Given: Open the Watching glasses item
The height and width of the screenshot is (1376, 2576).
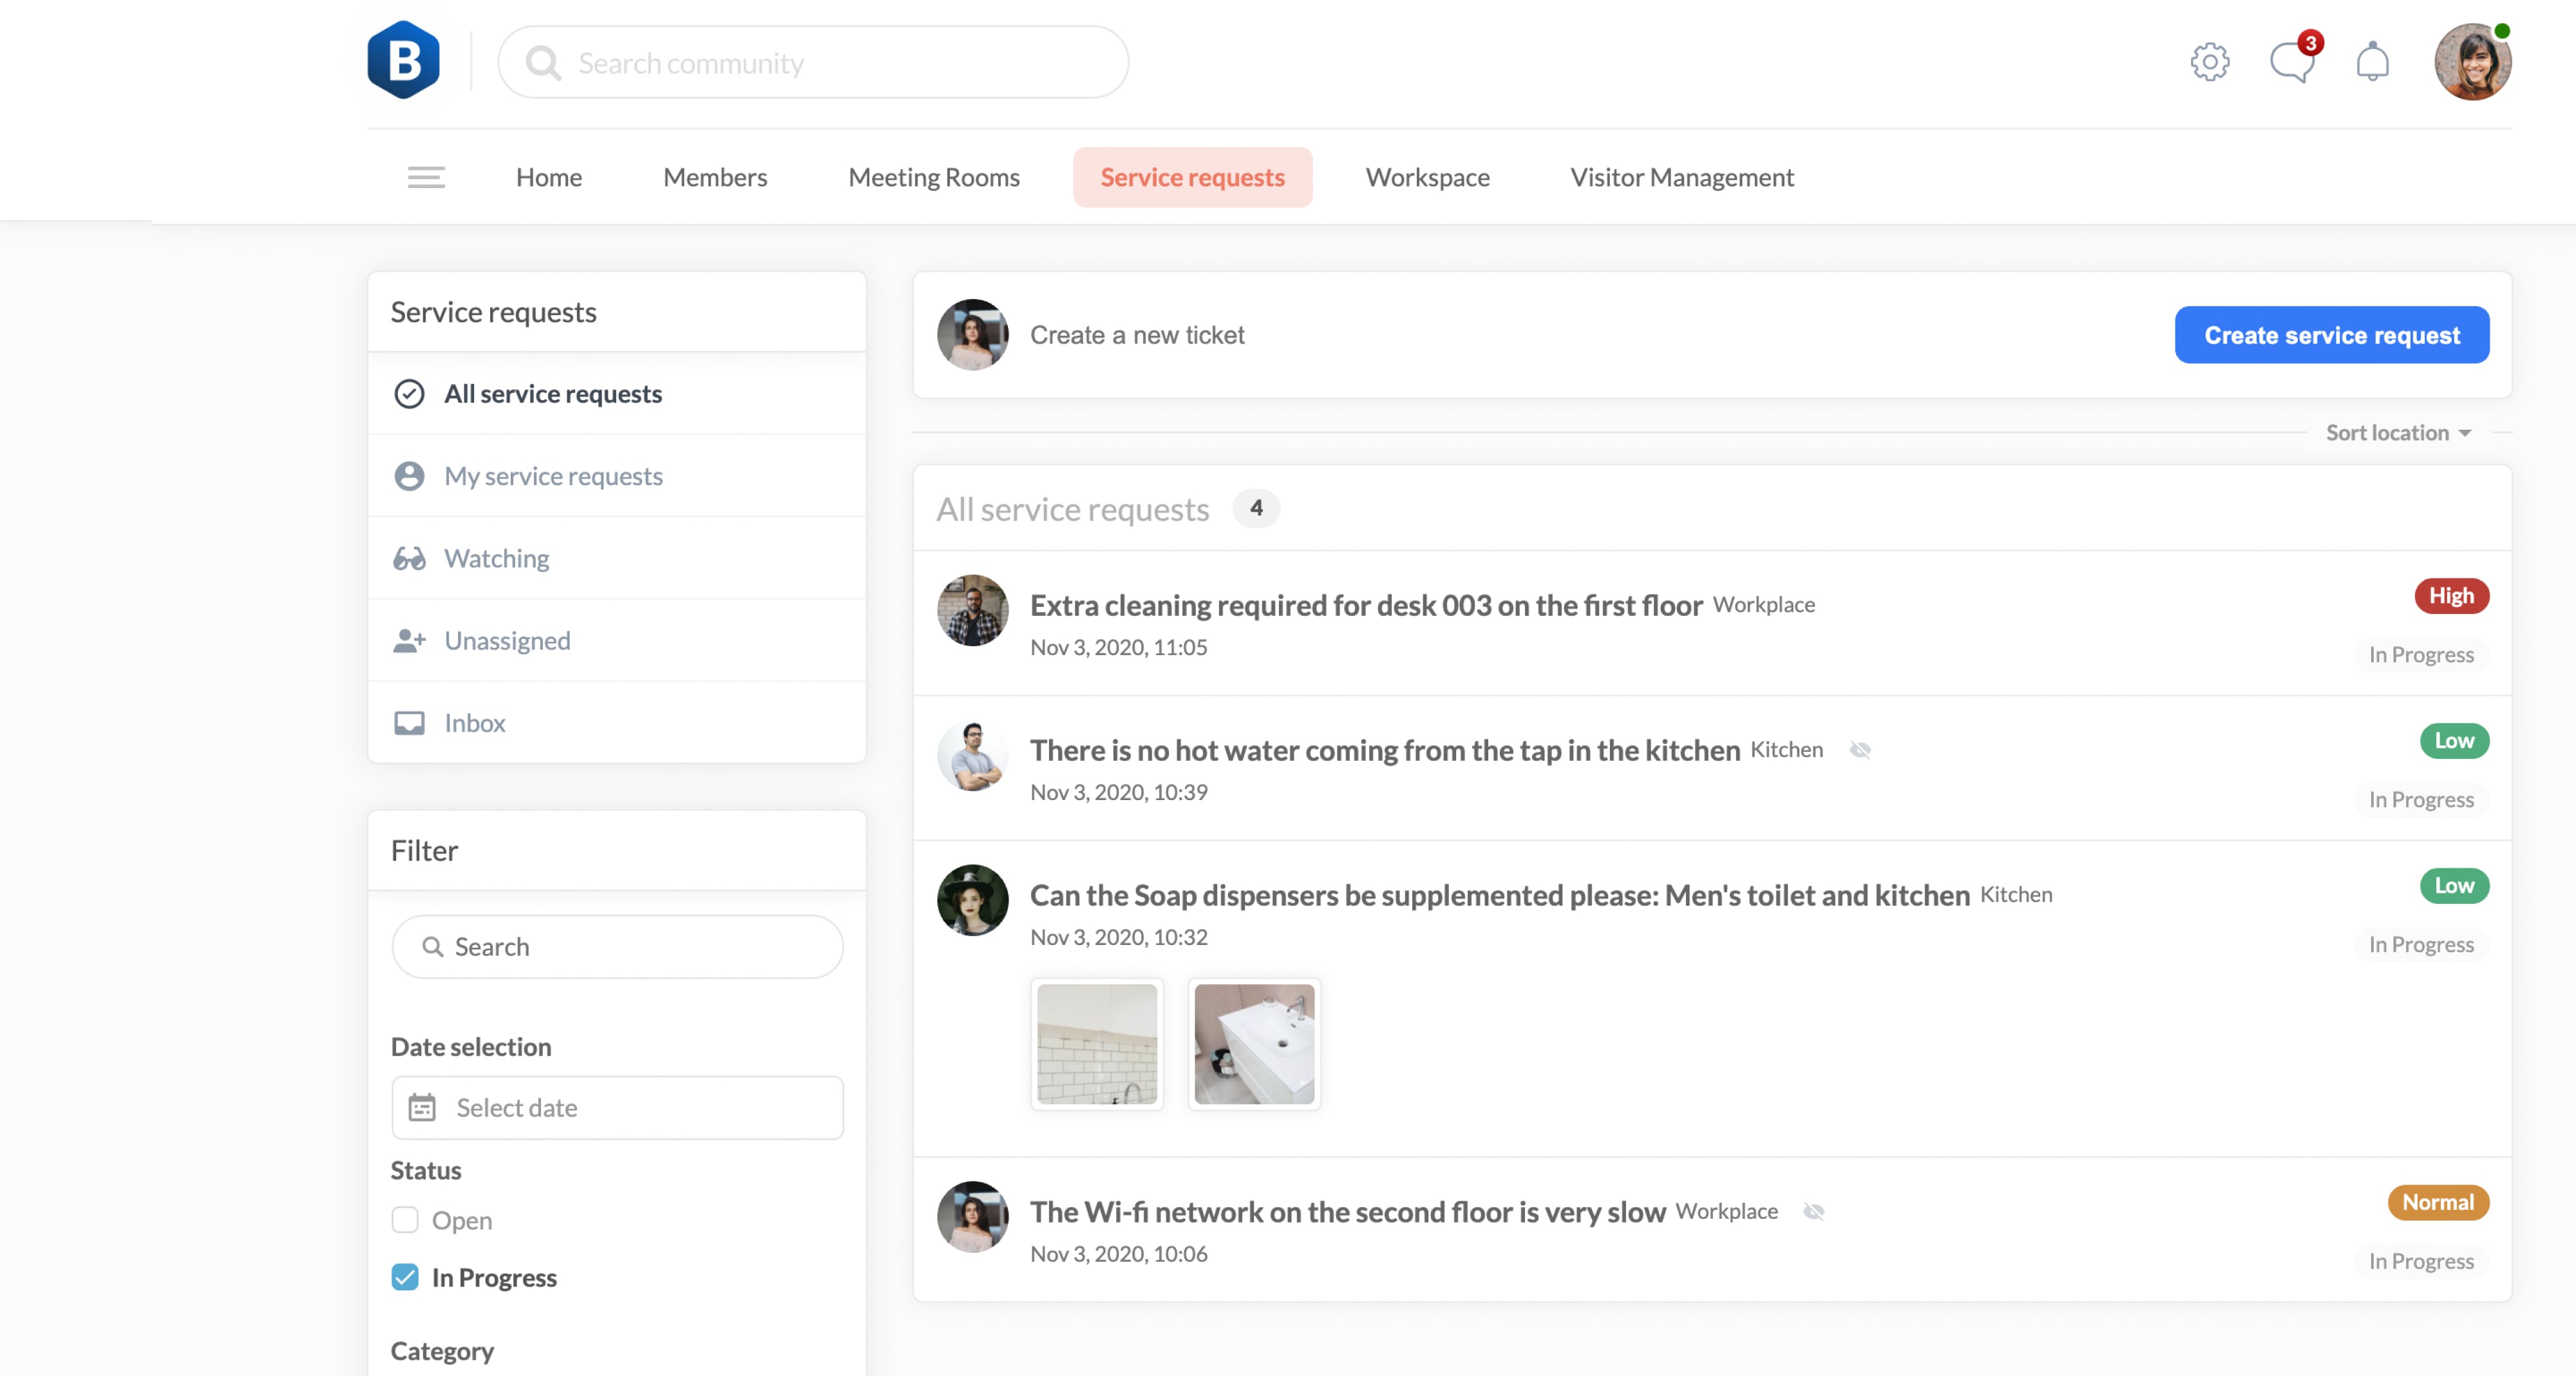Looking at the screenshot, I should coord(497,558).
